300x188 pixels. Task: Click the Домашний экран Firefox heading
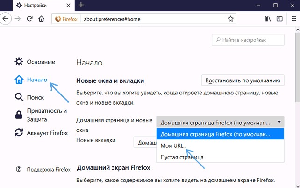click(x=114, y=168)
